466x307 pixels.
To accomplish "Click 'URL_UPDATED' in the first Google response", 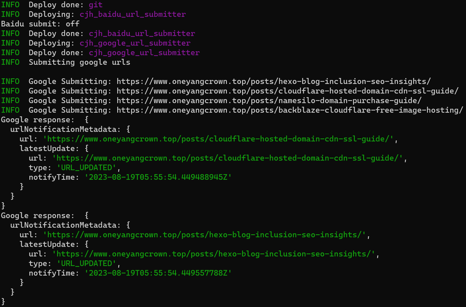I will click(86, 168).
